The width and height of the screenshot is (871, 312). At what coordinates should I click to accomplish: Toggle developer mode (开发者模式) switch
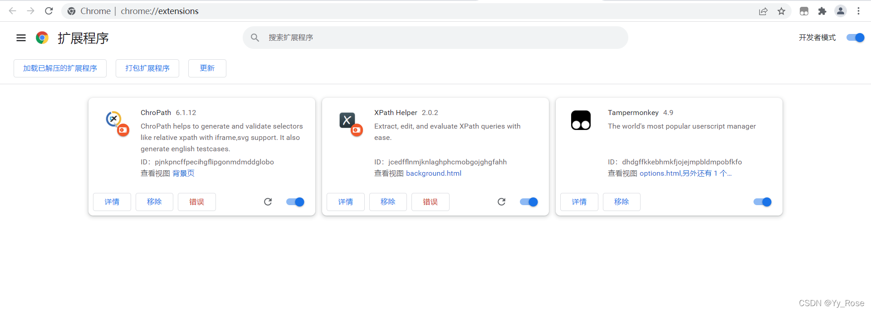856,38
